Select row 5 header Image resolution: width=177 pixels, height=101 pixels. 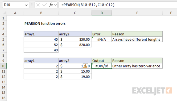pyautogui.click(x=3, y=39)
